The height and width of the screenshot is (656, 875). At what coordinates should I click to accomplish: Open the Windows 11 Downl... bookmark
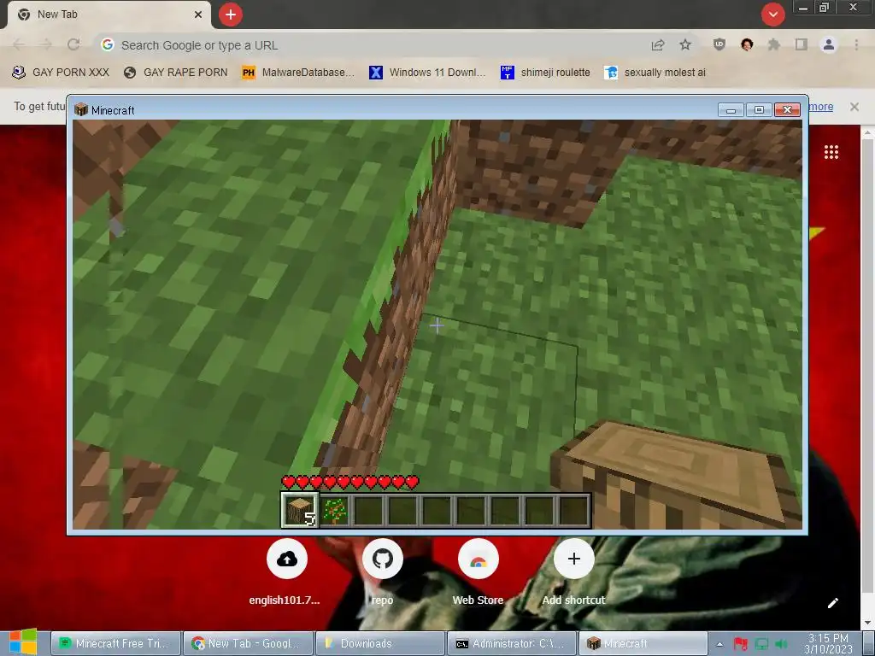point(427,73)
